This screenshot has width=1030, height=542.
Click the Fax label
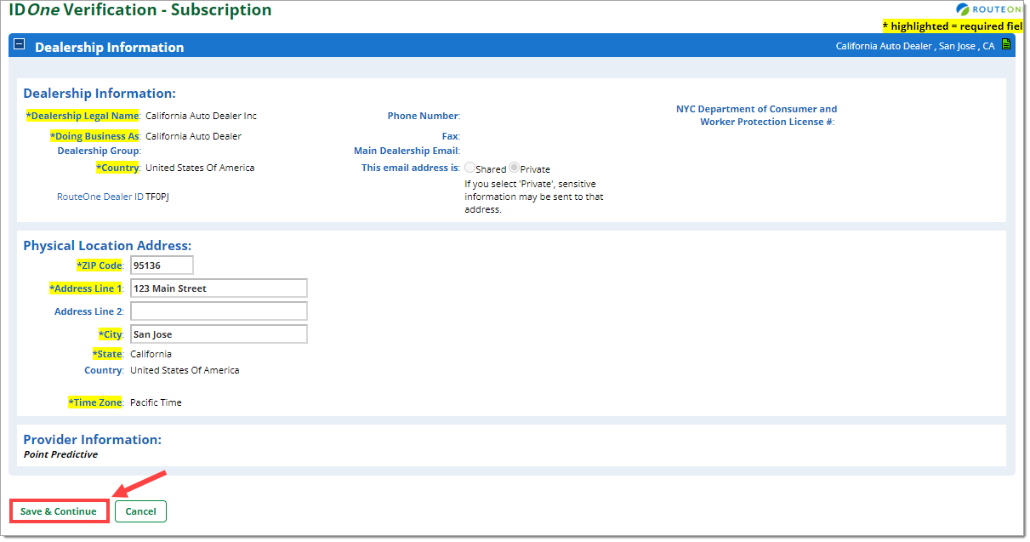pos(451,136)
